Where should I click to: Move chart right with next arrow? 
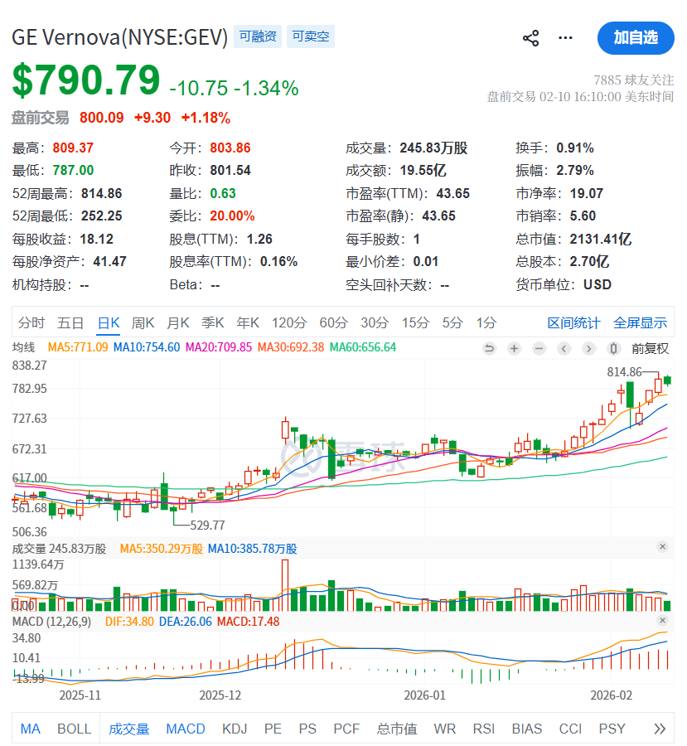[588, 349]
